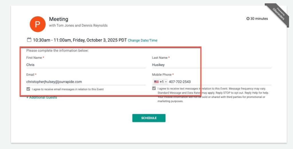Click into the Last Name input field
Image resolution: width=293 pixels, height=149 pixels.
click(x=211, y=65)
